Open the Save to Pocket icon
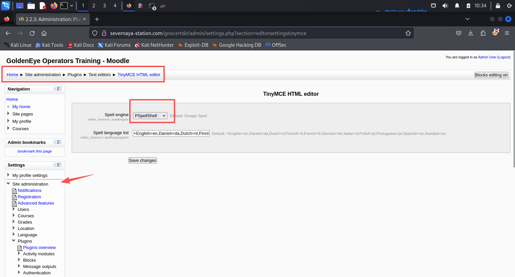515x277 pixels. pos(459,33)
